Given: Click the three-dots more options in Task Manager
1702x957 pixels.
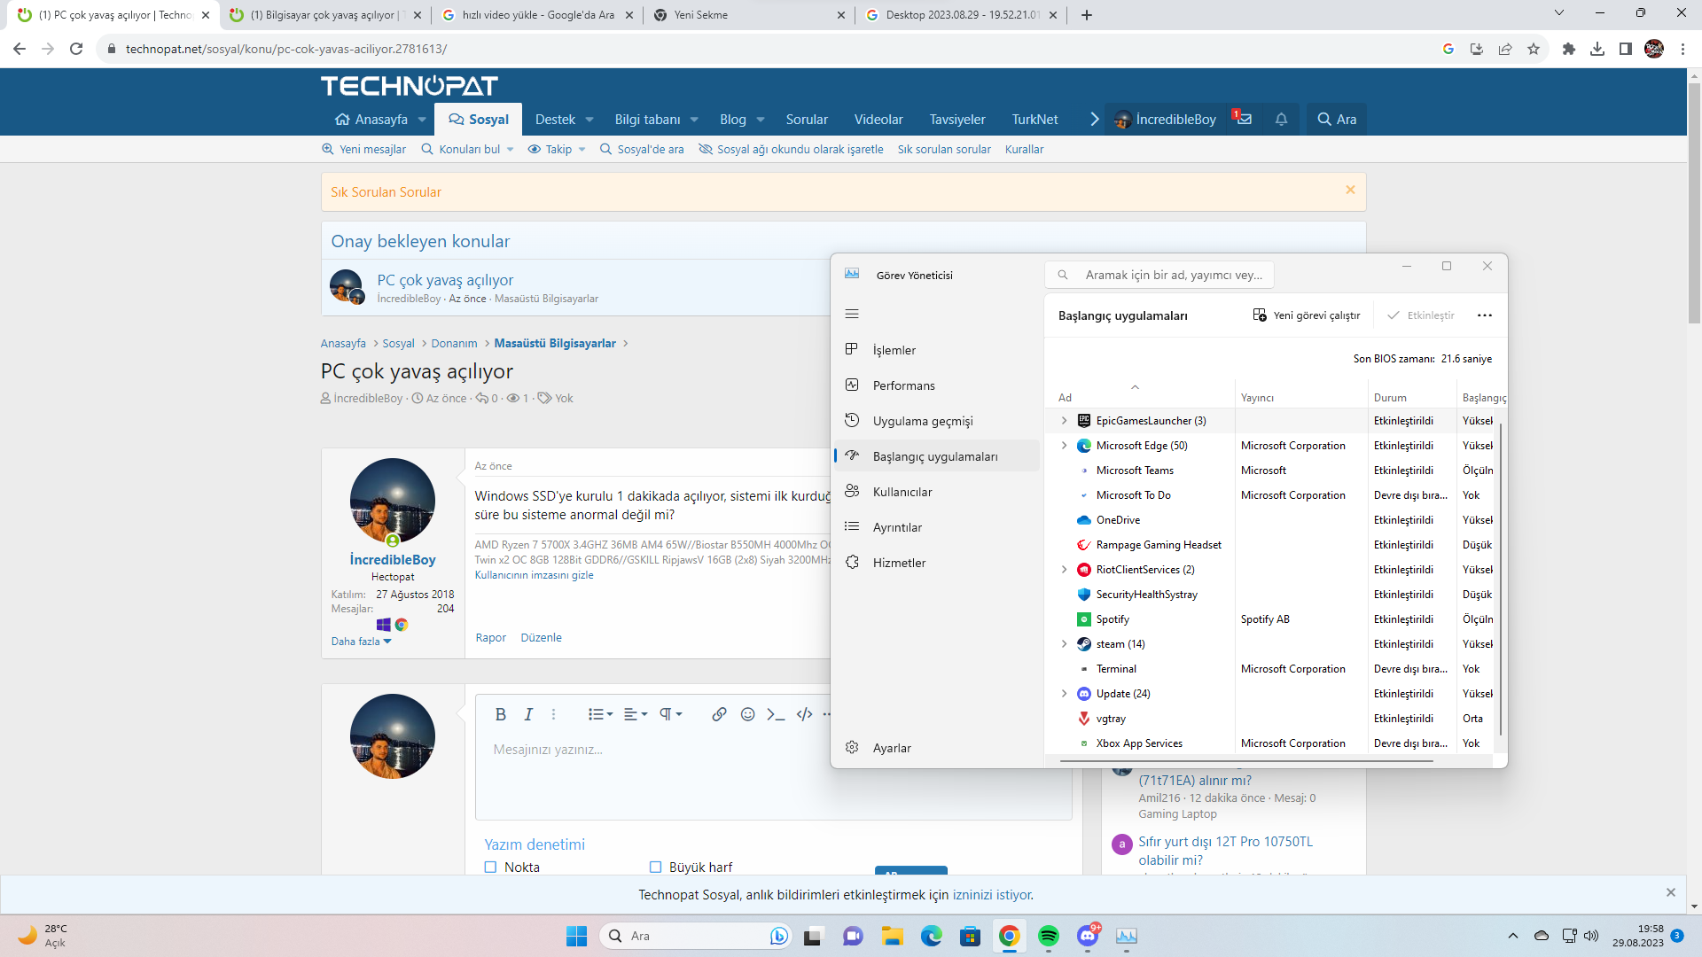Looking at the screenshot, I should 1485,315.
